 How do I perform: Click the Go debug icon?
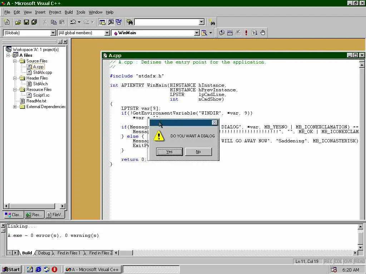tap(254, 33)
